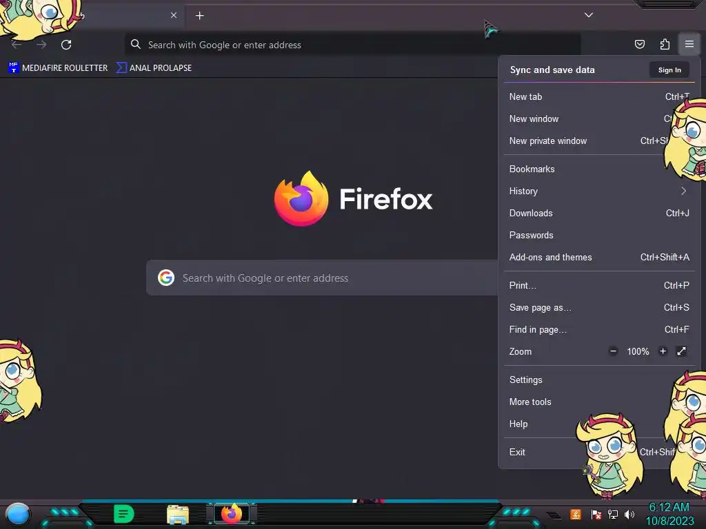Screen dimensions: 706x529
Task: Open a new tab with plus icon
Action: point(199,16)
